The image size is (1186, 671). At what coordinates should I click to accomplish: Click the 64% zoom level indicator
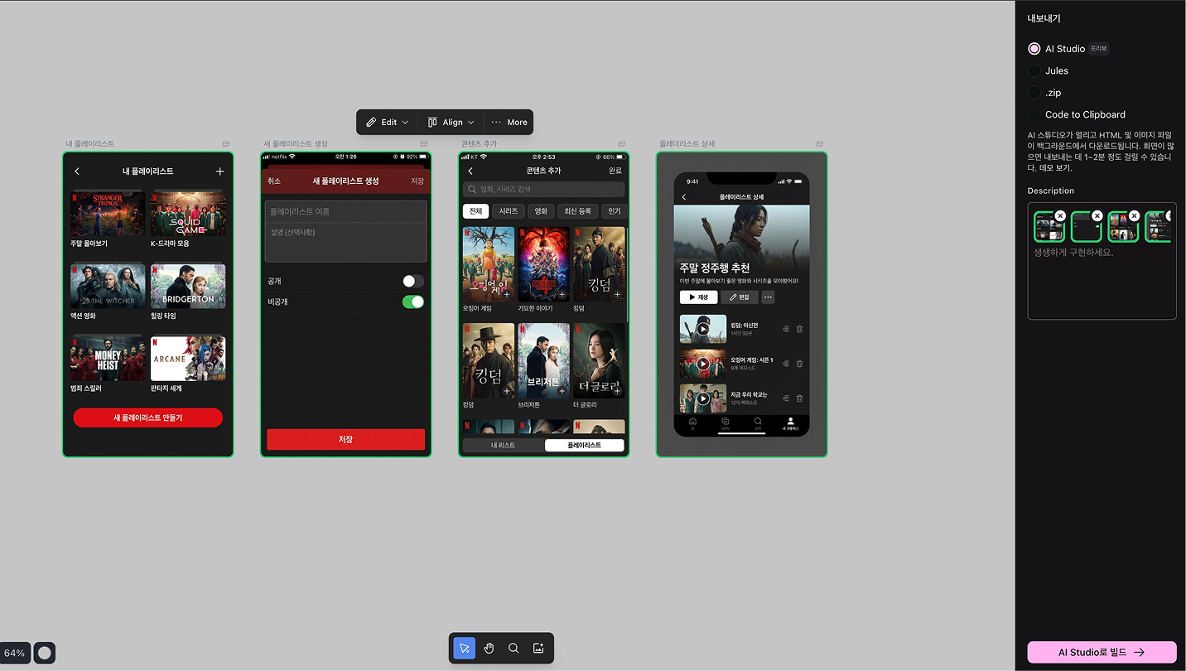pyautogui.click(x=15, y=653)
